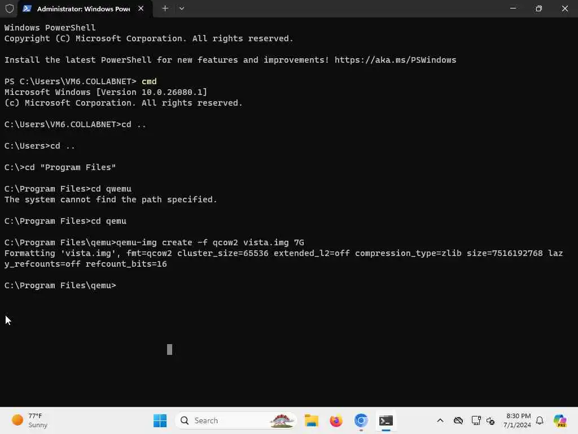Minimize the terminal window

click(513, 8)
